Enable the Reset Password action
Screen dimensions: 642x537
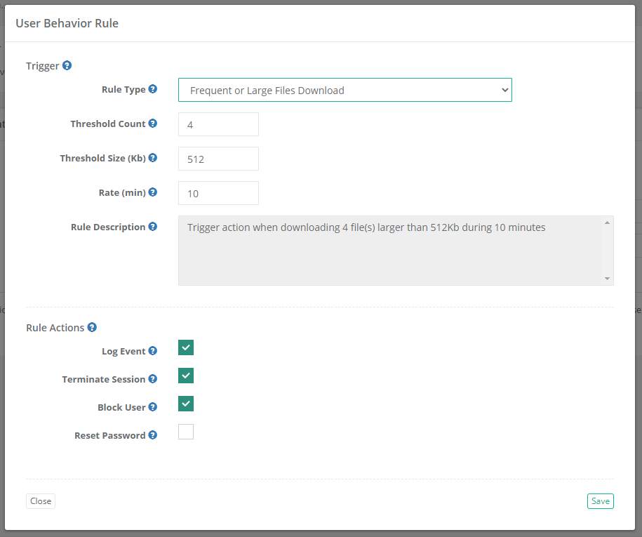click(185, 432)
